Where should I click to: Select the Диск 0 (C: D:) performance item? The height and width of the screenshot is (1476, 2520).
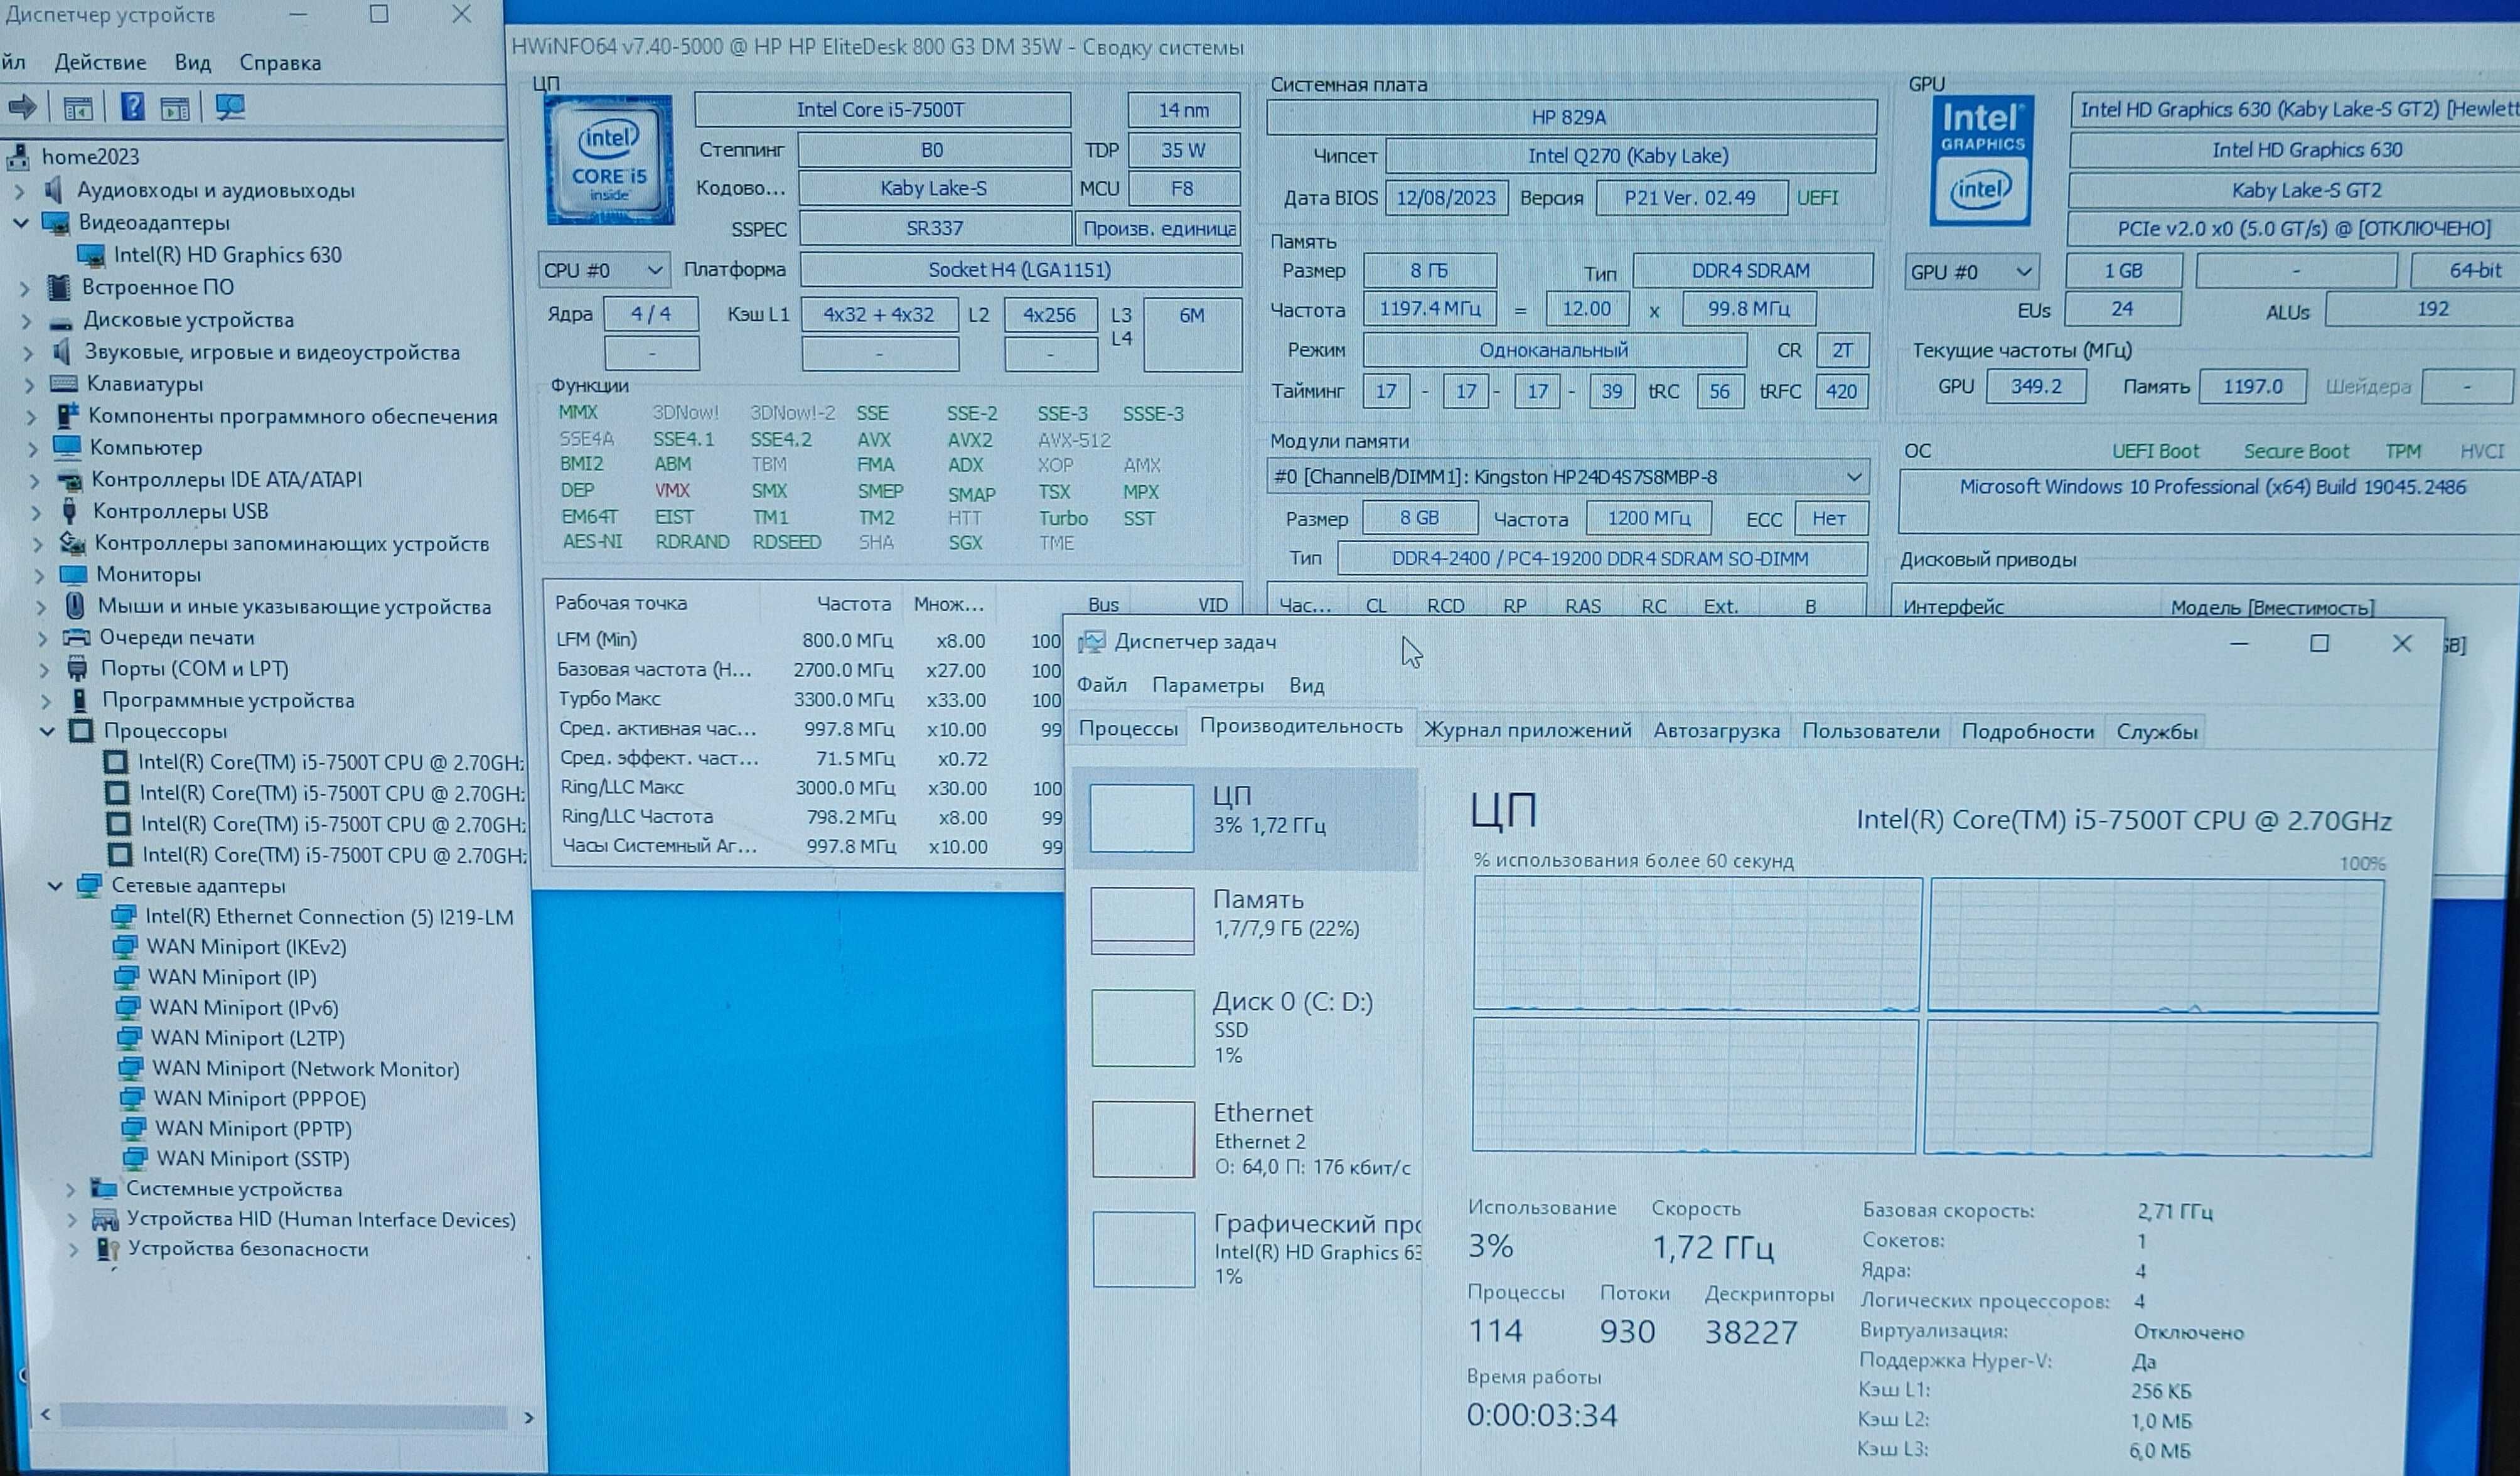click(1246, 1028)
